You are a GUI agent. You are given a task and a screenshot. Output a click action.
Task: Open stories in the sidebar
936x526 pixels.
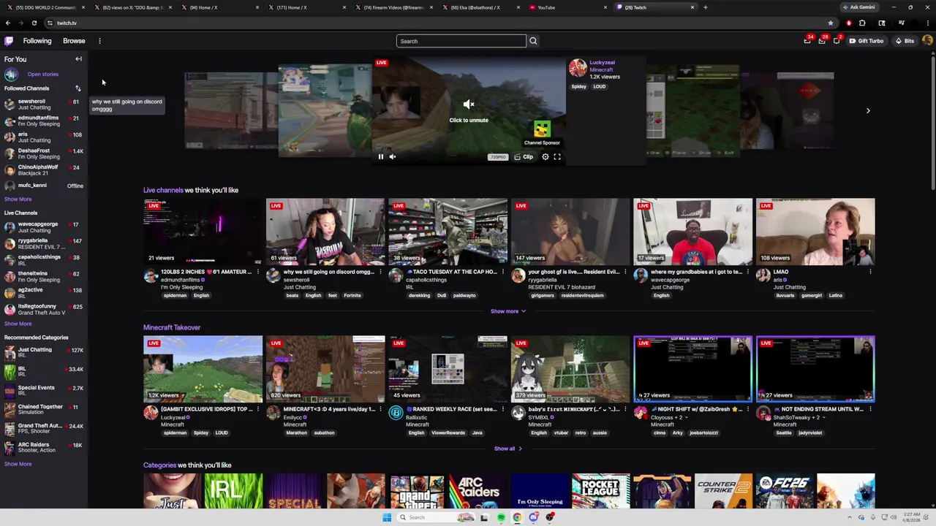tap(43, 74)
